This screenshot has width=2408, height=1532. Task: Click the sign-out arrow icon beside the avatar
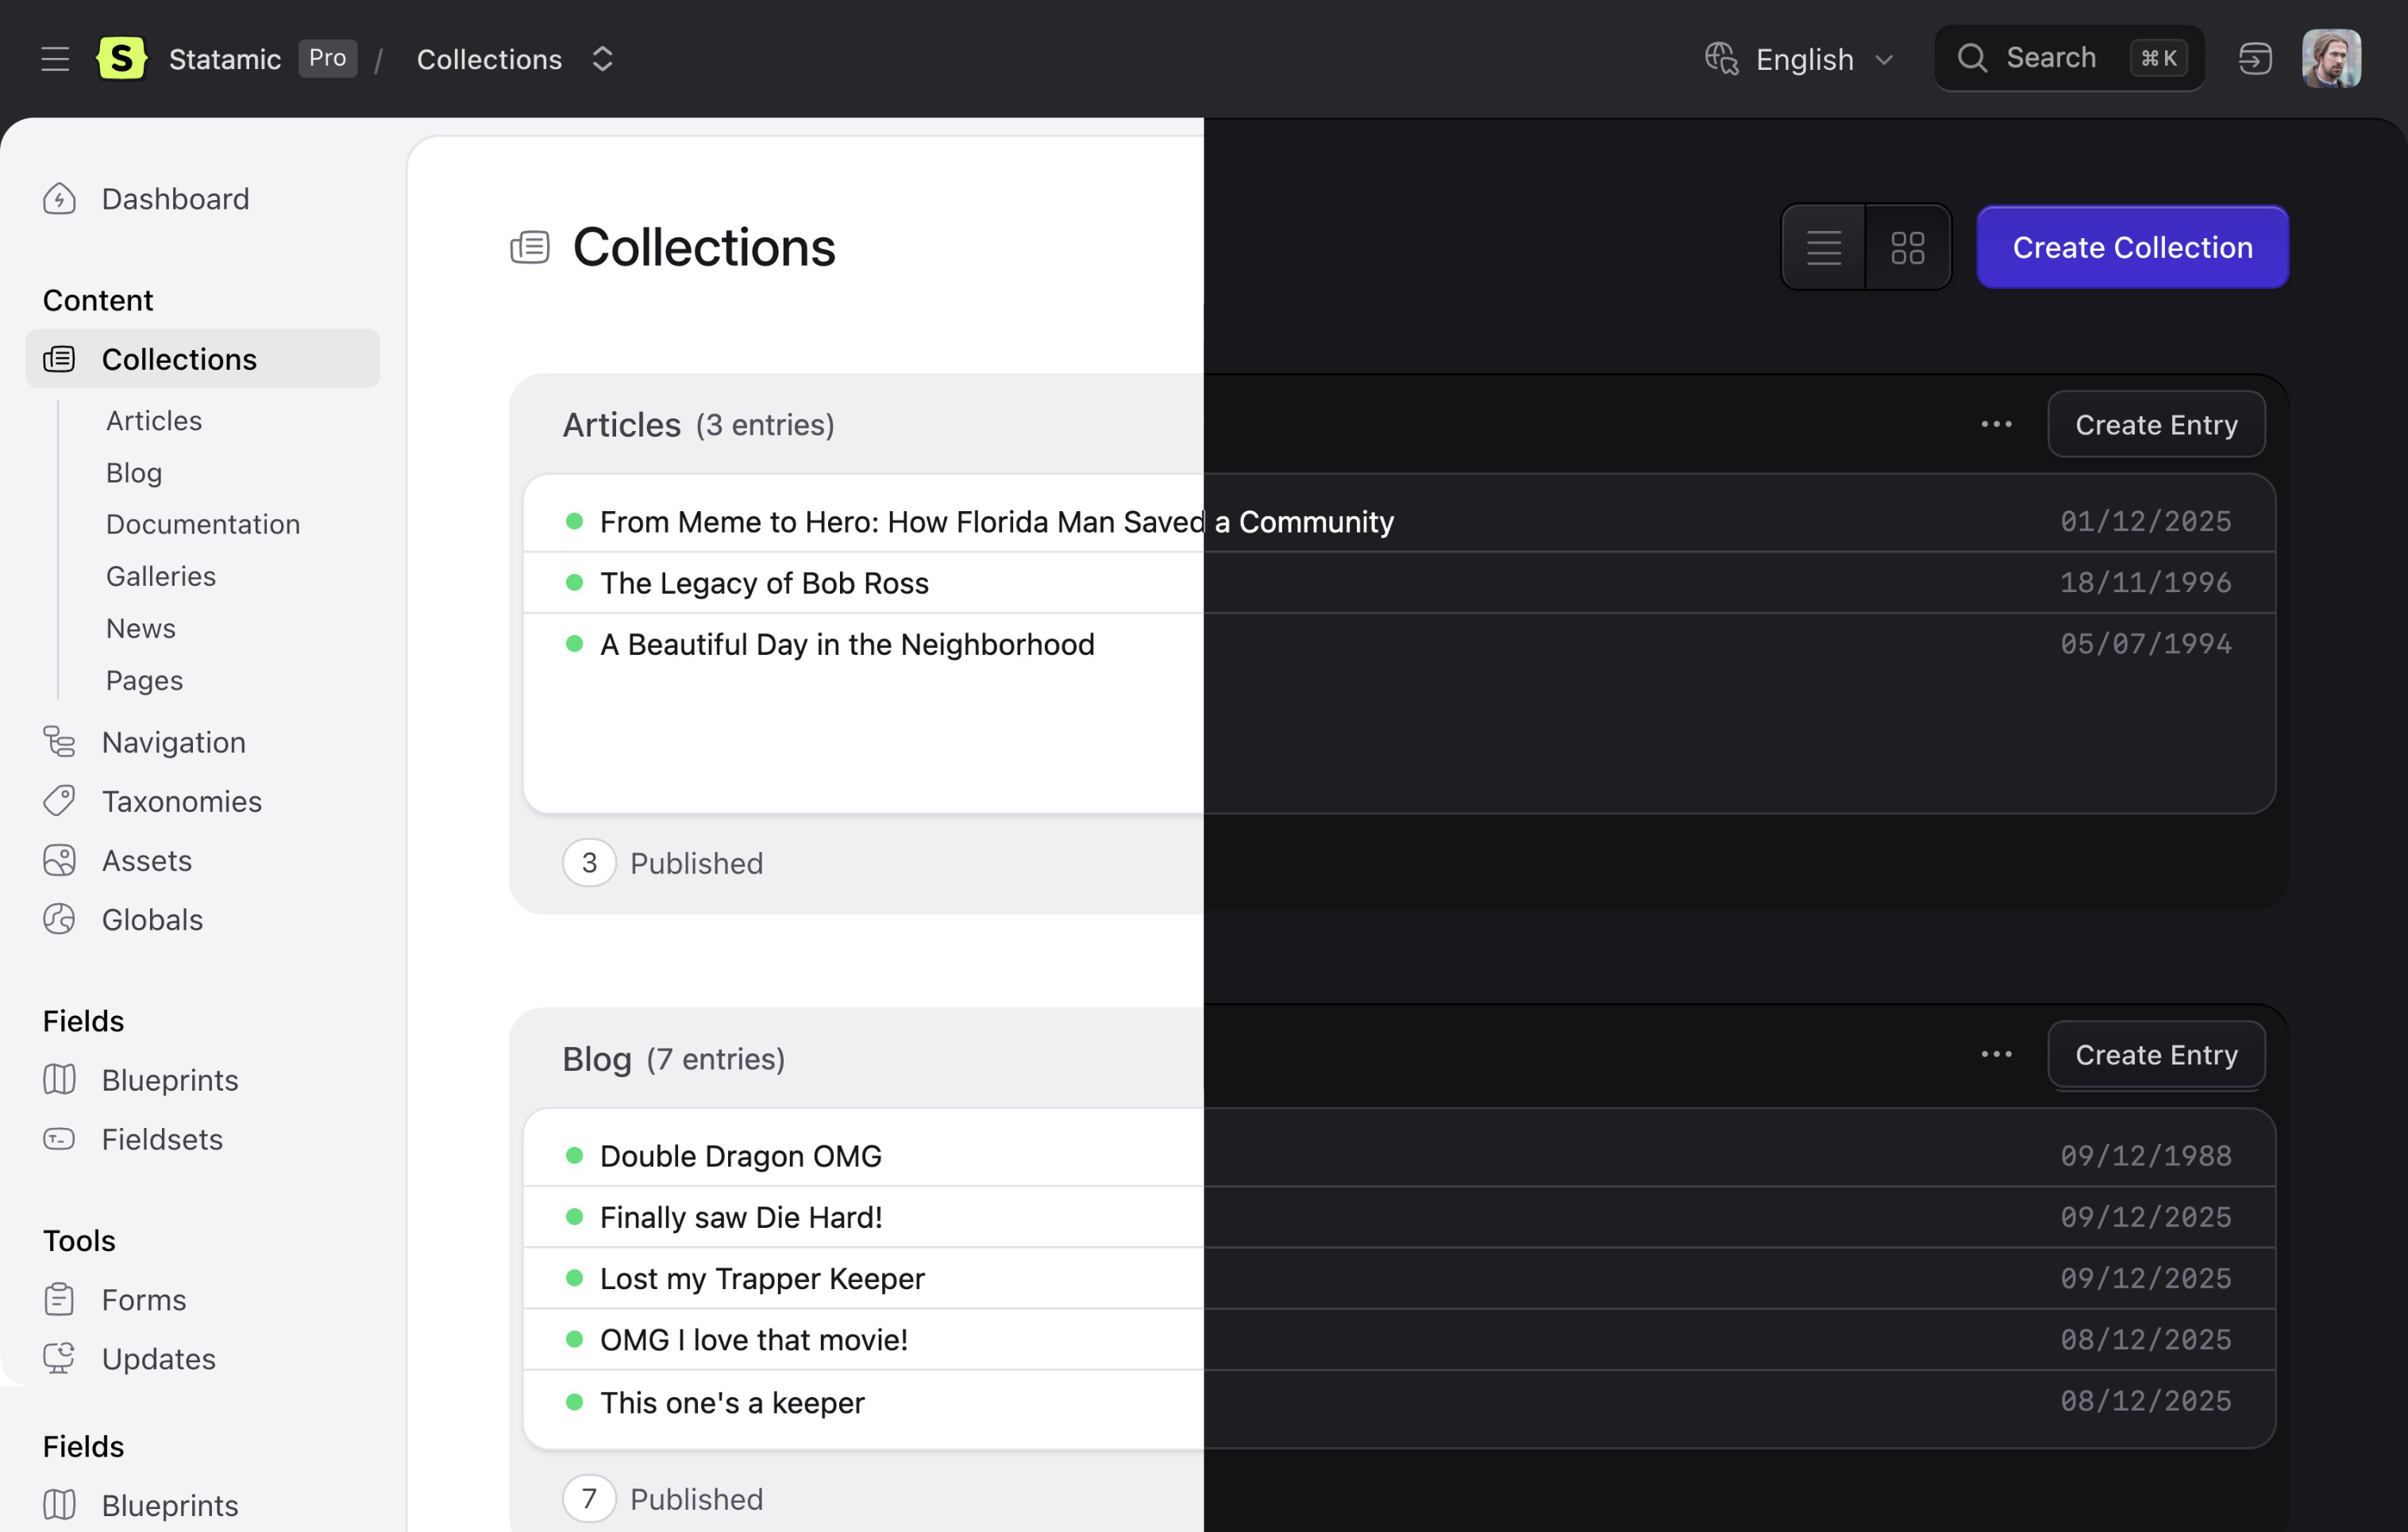2255,58
